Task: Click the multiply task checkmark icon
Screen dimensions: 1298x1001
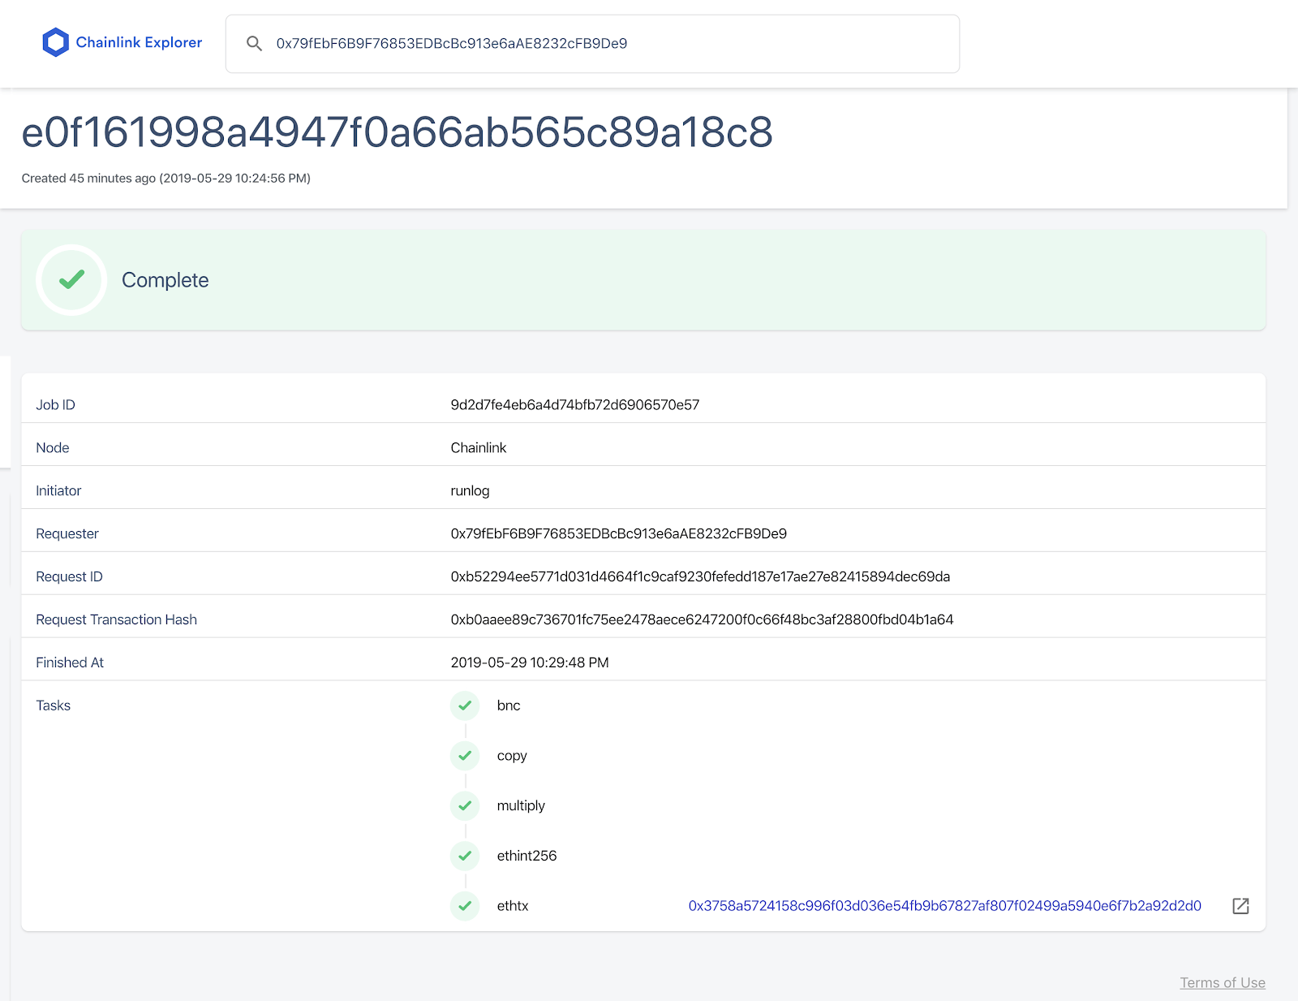Action: pos(465,805)
